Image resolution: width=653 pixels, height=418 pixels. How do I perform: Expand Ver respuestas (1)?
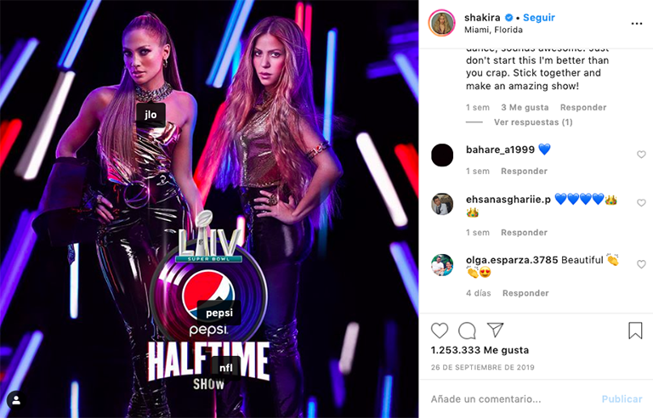533,122
